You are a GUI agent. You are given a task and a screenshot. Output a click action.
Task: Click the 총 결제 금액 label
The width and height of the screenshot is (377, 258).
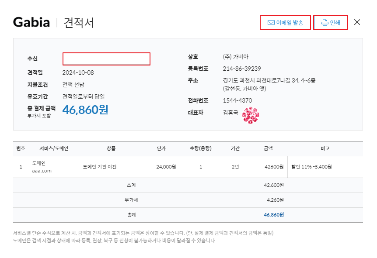click(42, 108)
